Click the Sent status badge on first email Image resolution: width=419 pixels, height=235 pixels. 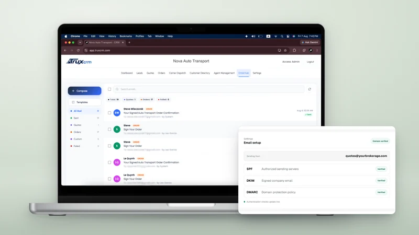pos(308,114)
